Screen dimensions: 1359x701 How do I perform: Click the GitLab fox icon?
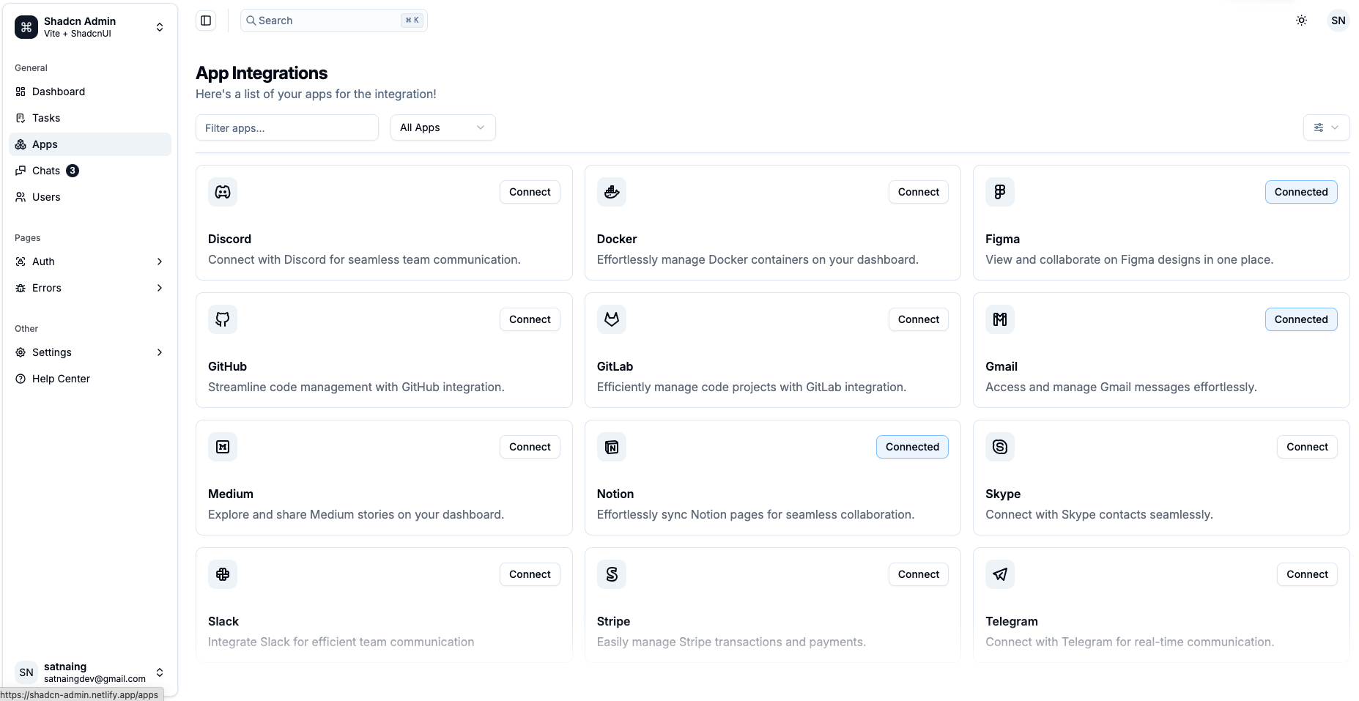point(612,319)
